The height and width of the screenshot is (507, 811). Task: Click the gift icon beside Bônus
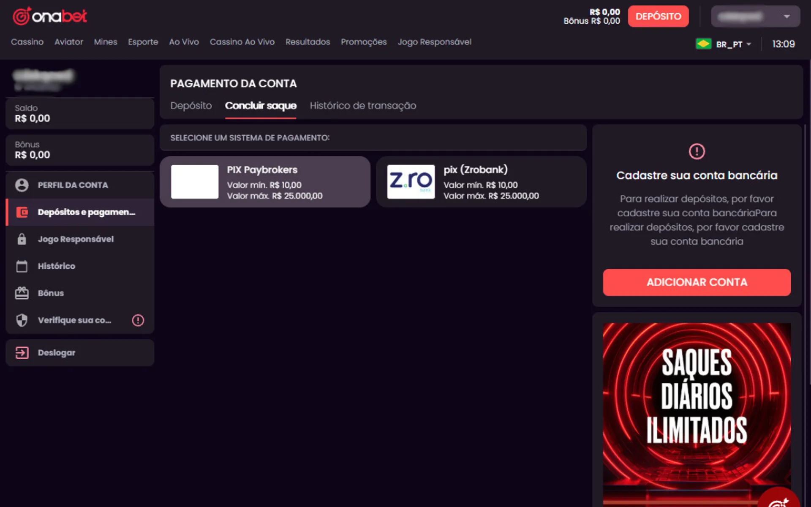point(22,293)
